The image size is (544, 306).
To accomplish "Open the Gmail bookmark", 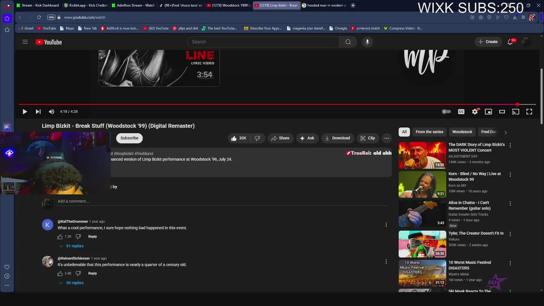I will coord(26,28).
